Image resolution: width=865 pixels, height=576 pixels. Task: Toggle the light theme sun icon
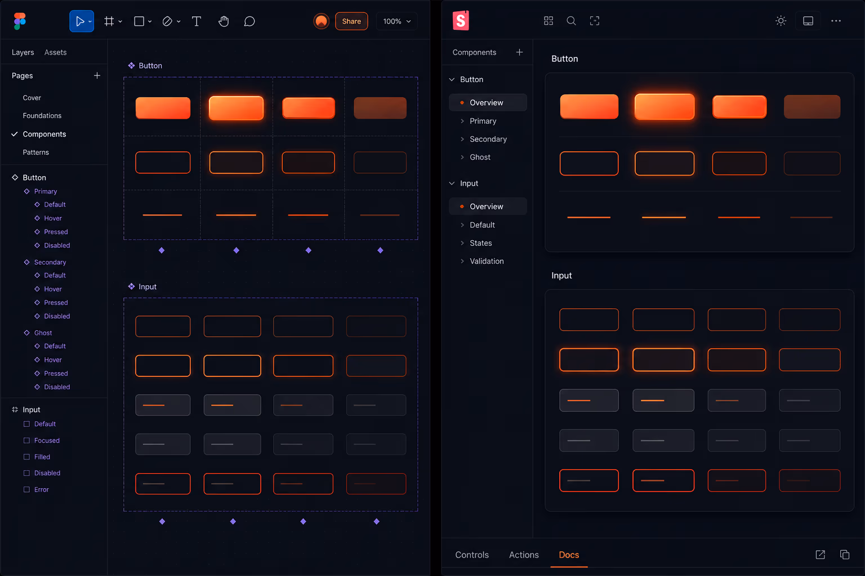click(x=781, y=21)
